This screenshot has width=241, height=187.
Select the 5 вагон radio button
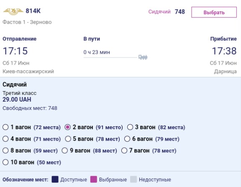point(68,139)
